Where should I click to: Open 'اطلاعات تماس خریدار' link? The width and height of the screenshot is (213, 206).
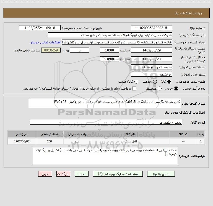pyautogui.click(x=45, y=43)
